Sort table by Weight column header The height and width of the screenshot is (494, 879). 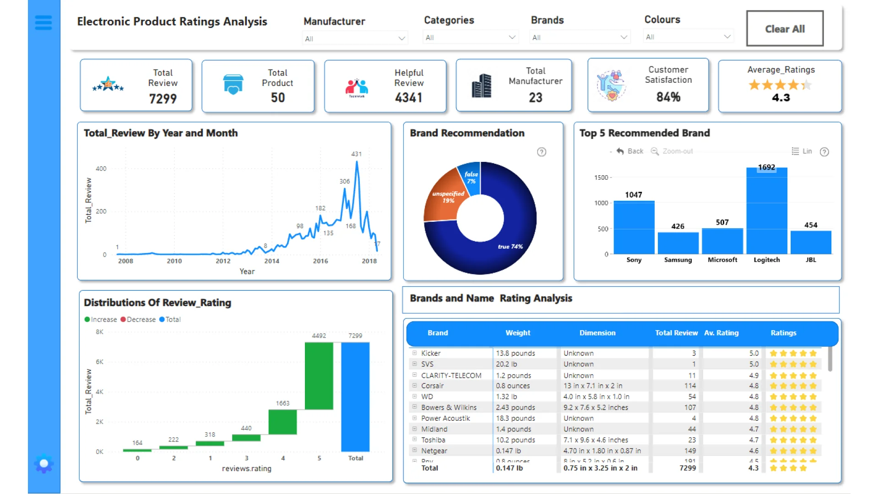coord(518,333)
